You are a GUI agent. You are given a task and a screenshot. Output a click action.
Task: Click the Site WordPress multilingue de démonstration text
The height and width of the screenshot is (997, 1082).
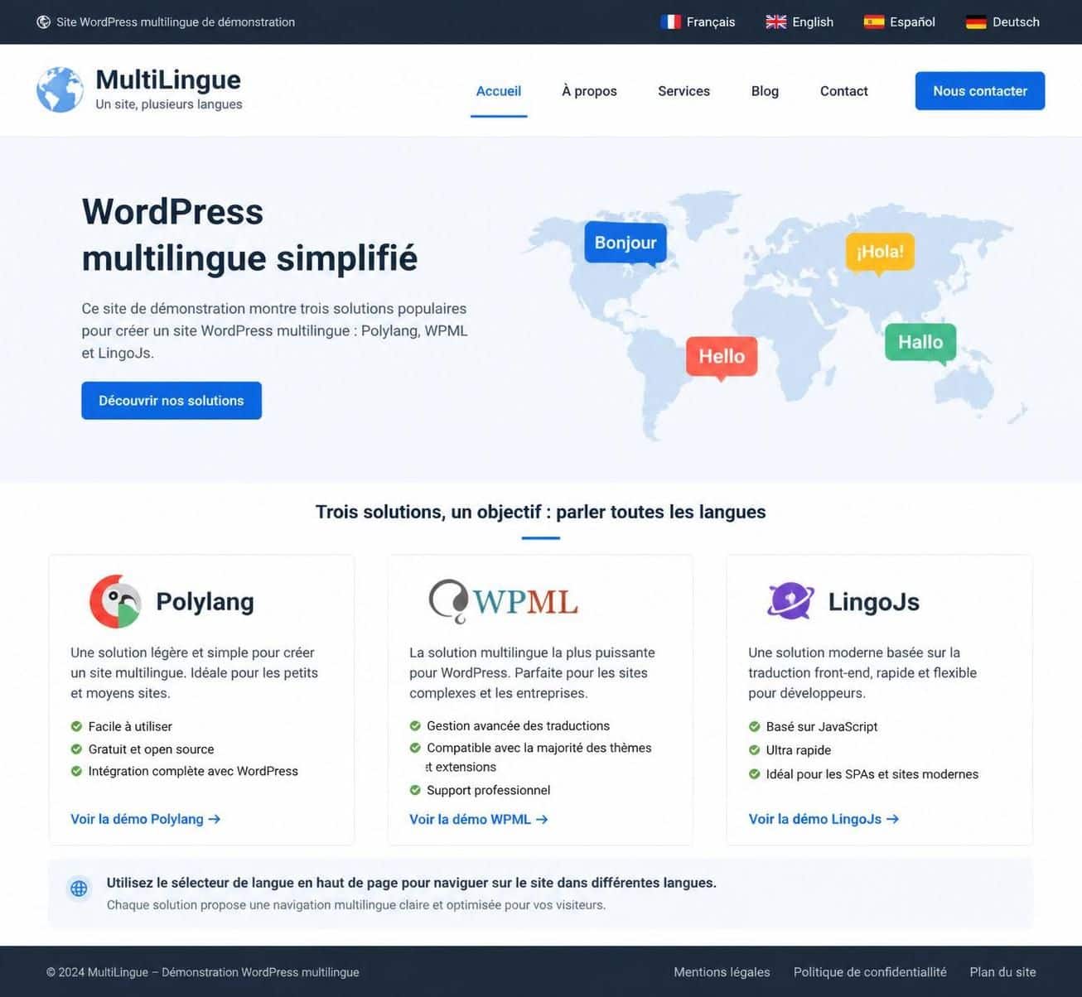point(176,22)
